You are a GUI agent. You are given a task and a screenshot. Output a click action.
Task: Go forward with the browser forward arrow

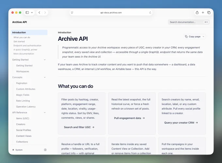coord(45,13)
